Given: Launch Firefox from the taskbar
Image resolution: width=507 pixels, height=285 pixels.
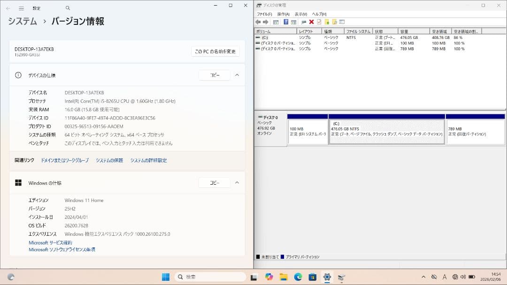Looking at the screenshot, I should [x=269, y=277].
